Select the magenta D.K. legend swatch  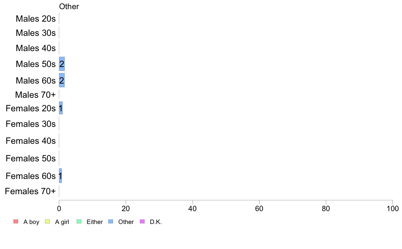pyautogui.click(x=142, y=222)
